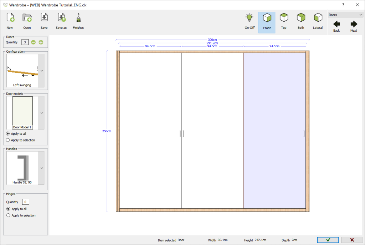Screen dimensions: 365x245
Task: Click the Height 242.1cm status value
Action: click(261, 240)
